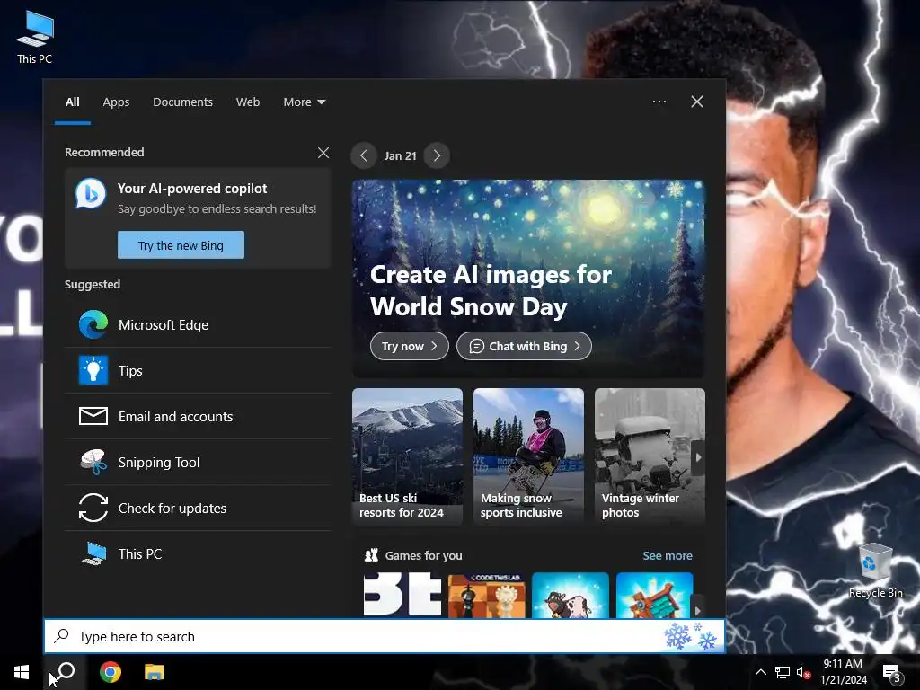Open the taskbar clock showing 9:11 AM
The height and width of the screenshot is (690, 920).
click(x=843, y=672)
